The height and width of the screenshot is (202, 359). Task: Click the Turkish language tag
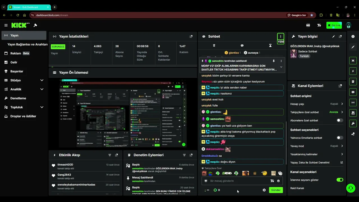pos(304,56)
